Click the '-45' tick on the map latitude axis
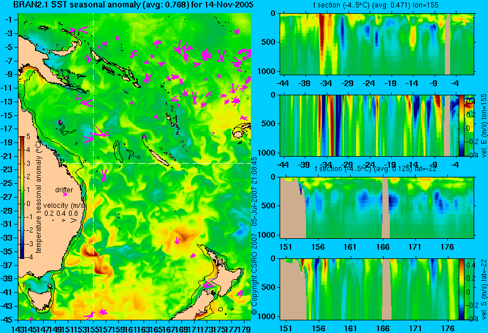 coord(6,320)
